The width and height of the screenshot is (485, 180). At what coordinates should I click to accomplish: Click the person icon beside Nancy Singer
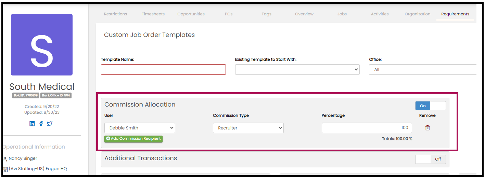click(x=5, y=159)
